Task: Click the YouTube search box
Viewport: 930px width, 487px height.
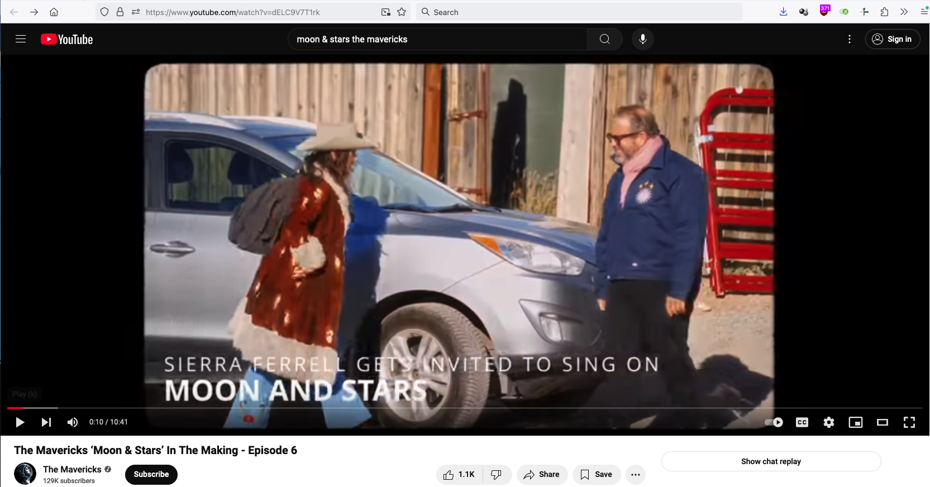Action: pyautogui.click(x=437, y=39)
